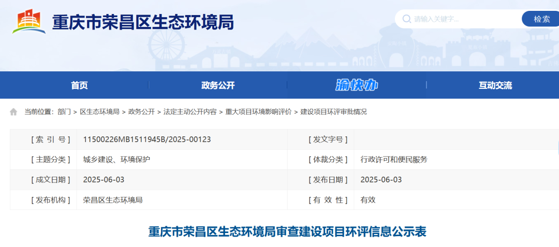Image resolution: width=559 pixels, height=247 pixels.
Task: Open 重大项目环境影响评价 breadcrumb link
Action: point(258,112)
